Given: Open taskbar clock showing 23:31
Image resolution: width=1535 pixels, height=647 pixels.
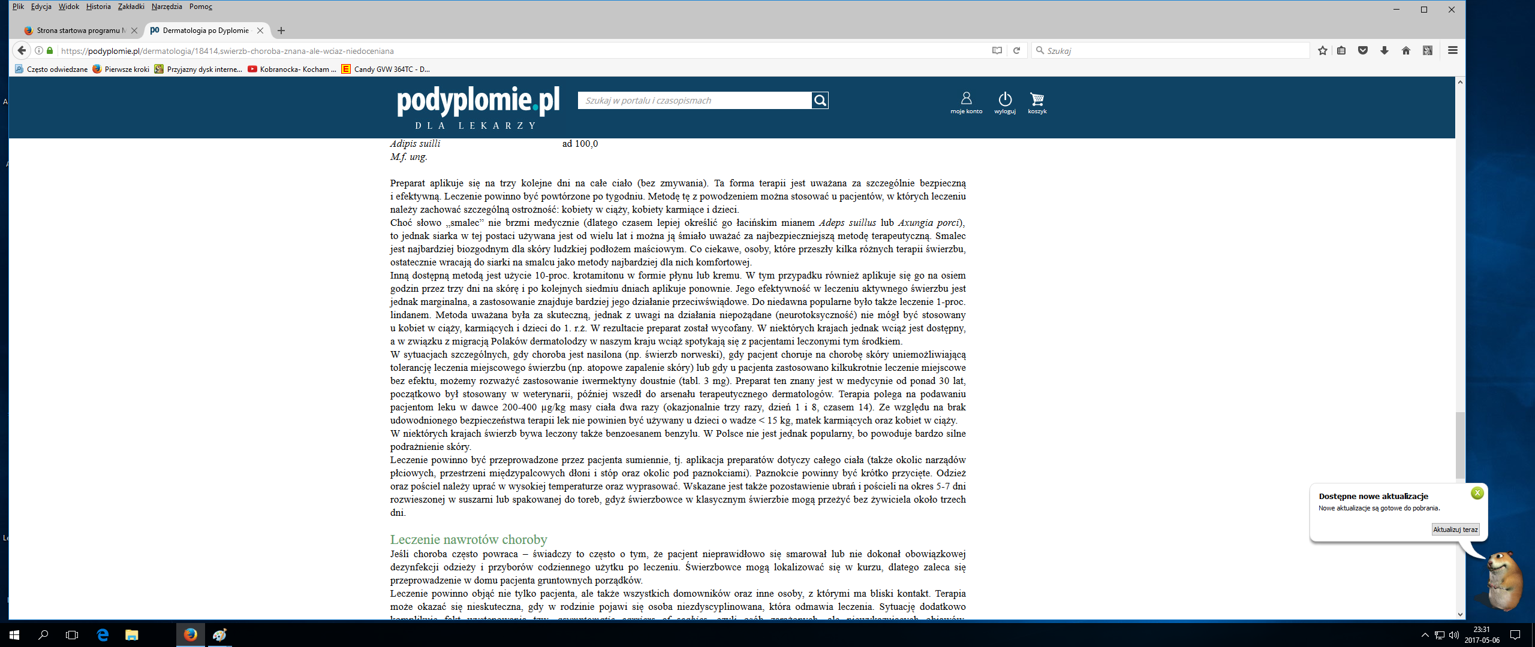Looking at the screenshot, I should coord(1482,635).
